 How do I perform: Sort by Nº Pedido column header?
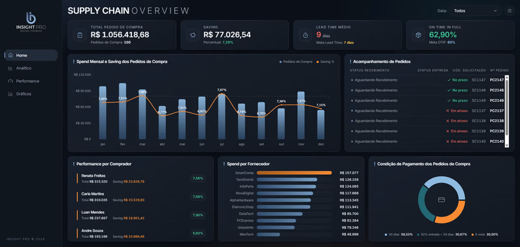[x=499, y=70]
